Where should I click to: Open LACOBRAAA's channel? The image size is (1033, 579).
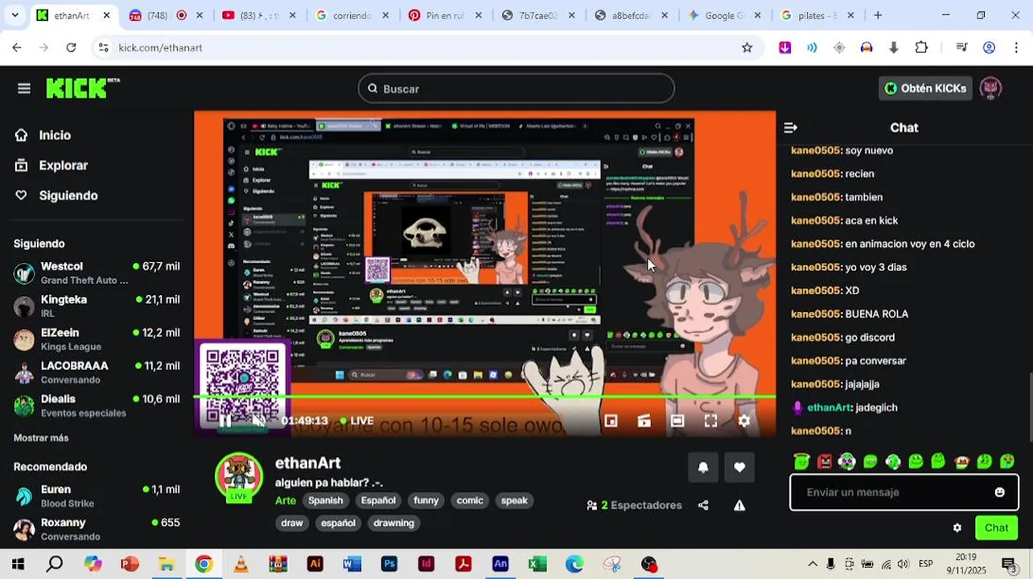click(x=97, y=372)
